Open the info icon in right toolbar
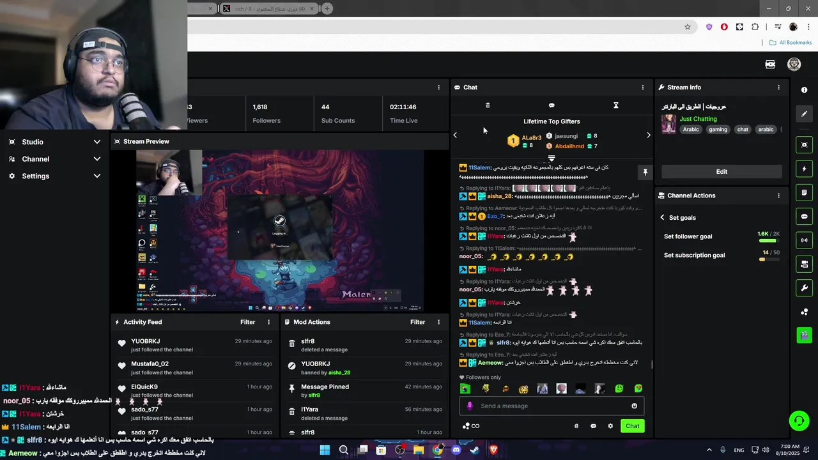This screenshot has height=460, width=818. [x=805, y=90]
